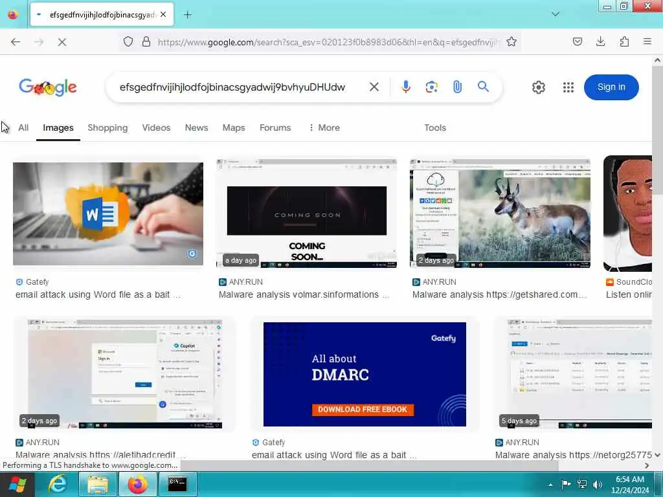Viewport: 663px width, 497px height.
Task: Click ANY.RUN source under Coming Soon image
Action: click(x=241, y=282)
